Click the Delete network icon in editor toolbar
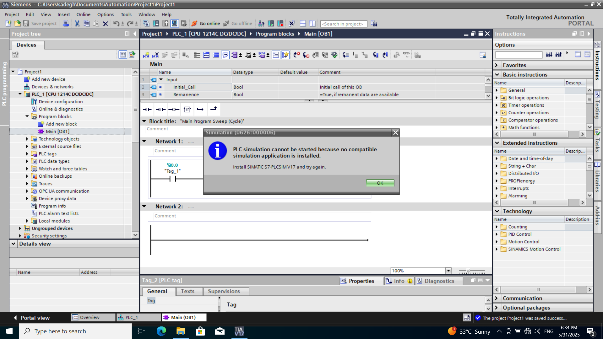Image resolution: width=603 pixels, height=339 pixels. [155, 55]
